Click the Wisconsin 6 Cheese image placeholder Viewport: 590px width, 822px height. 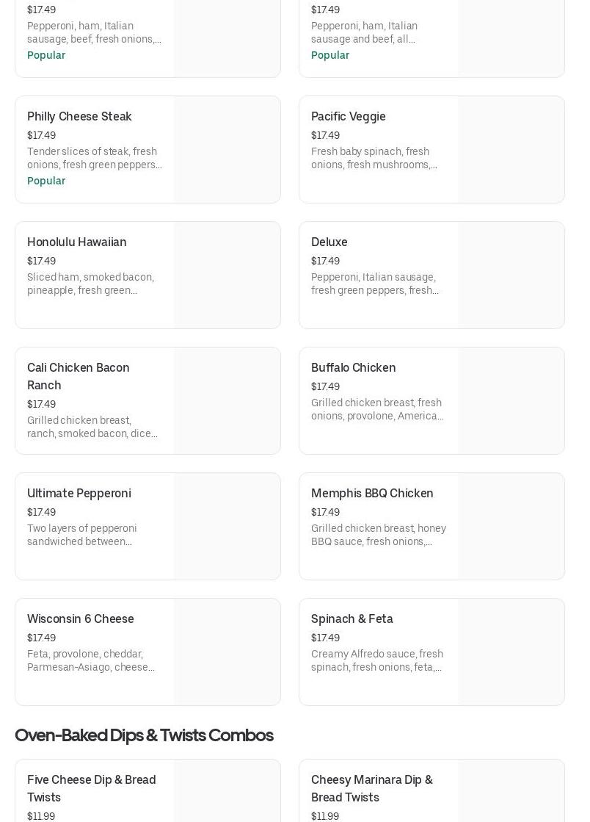click(227, 652)
